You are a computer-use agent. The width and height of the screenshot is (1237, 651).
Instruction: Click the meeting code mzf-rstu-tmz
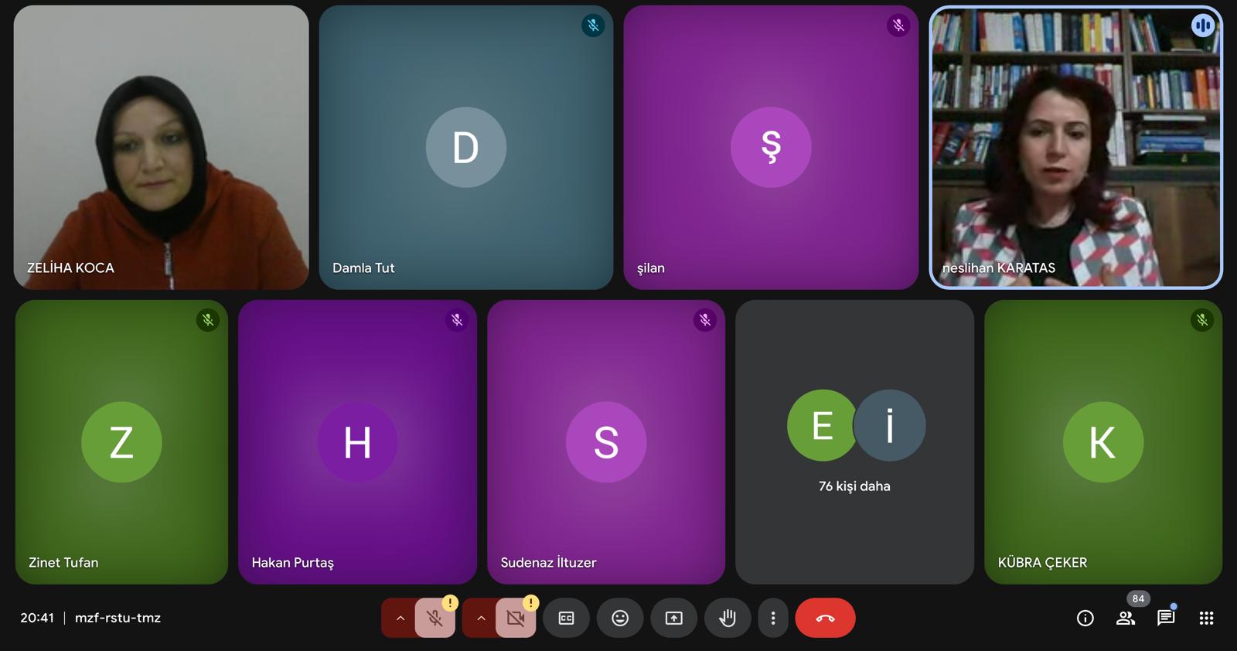point(118,618)
